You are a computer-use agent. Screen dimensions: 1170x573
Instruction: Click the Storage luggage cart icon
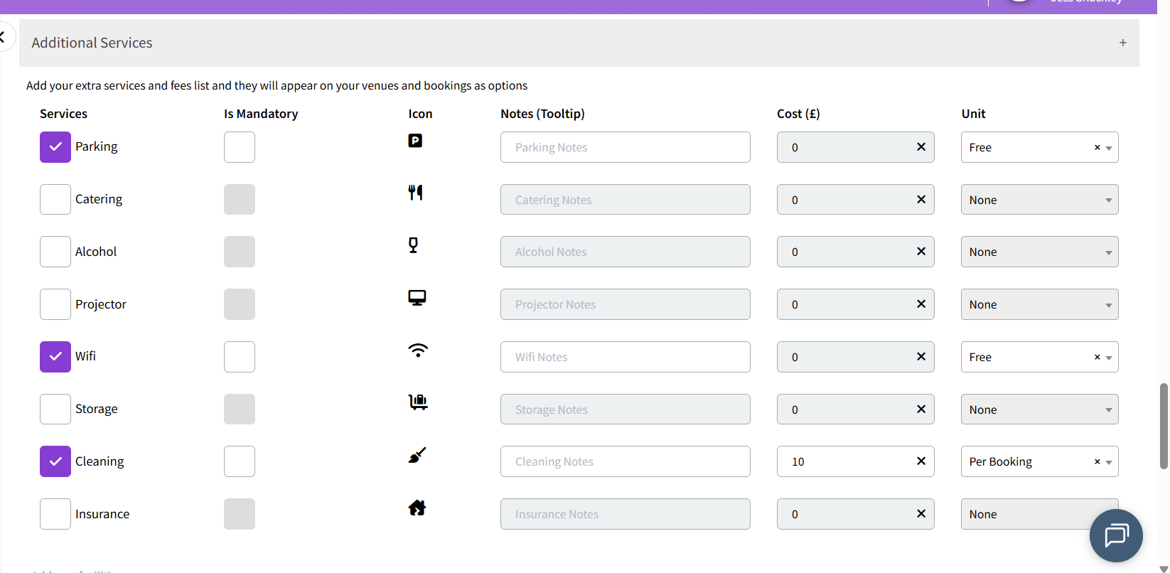418,402
